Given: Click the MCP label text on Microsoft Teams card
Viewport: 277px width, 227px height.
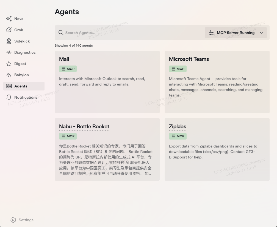Looking at the screenshot, I should 181,69.
